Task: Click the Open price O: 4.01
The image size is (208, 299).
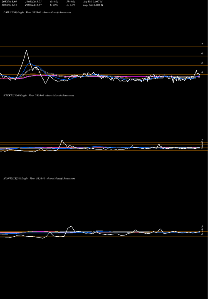Action: (x=54, y=2)
